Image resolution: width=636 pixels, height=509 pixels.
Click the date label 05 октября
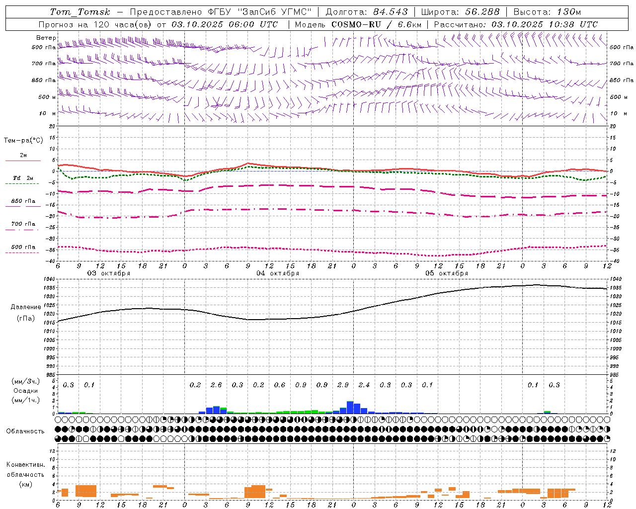447,273
